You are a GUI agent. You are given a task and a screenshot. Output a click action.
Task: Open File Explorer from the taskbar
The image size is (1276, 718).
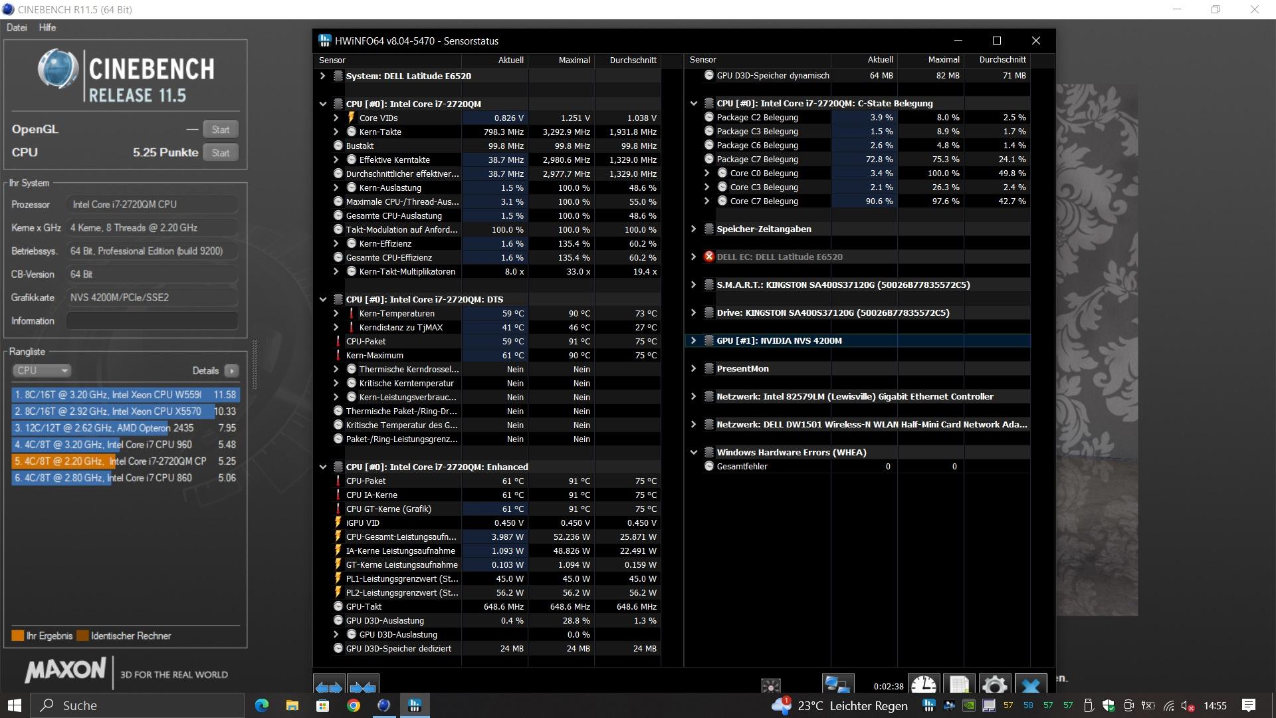pyautogui.click(x=292, y=705)
